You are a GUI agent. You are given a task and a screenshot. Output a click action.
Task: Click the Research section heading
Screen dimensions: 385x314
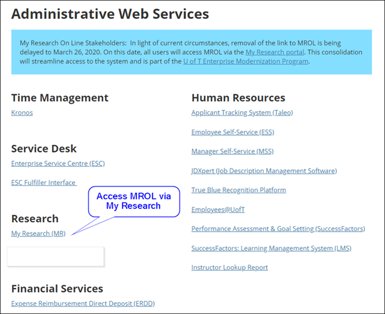(x=35, y=219)
